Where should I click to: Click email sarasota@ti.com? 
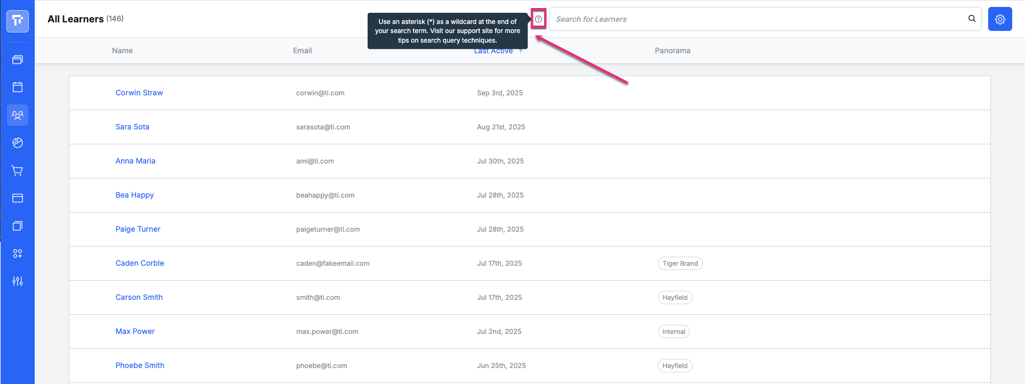point(323,127)
